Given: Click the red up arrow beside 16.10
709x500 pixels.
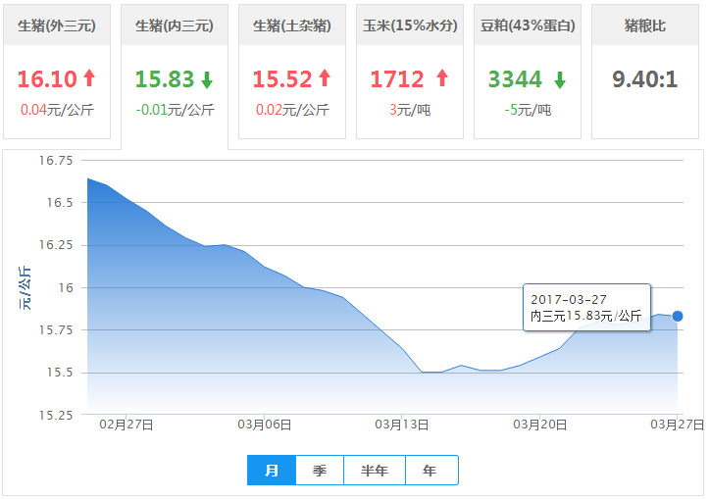Looking at the screenshot, I should [x=89, y=79].
